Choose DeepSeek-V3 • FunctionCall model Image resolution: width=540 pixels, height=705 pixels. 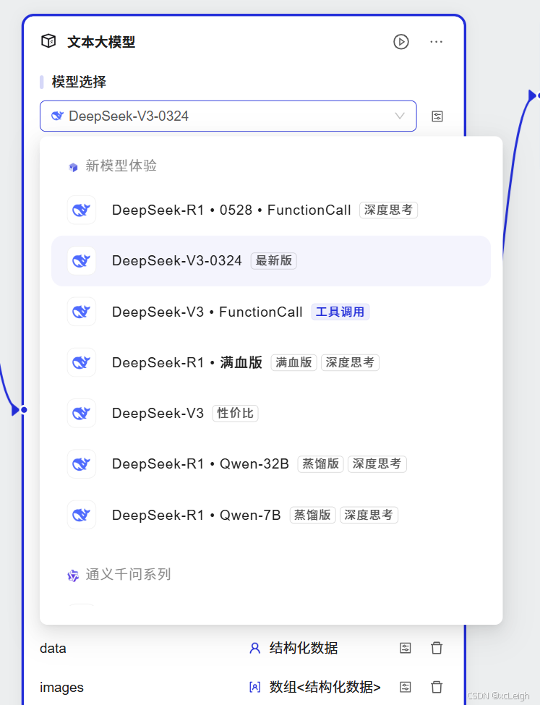pos(270,312)
